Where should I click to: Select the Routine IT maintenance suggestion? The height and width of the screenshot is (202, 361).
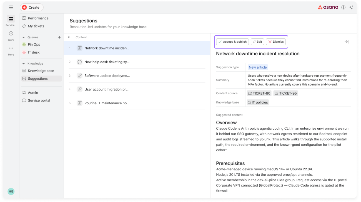(x=137, y=103)
